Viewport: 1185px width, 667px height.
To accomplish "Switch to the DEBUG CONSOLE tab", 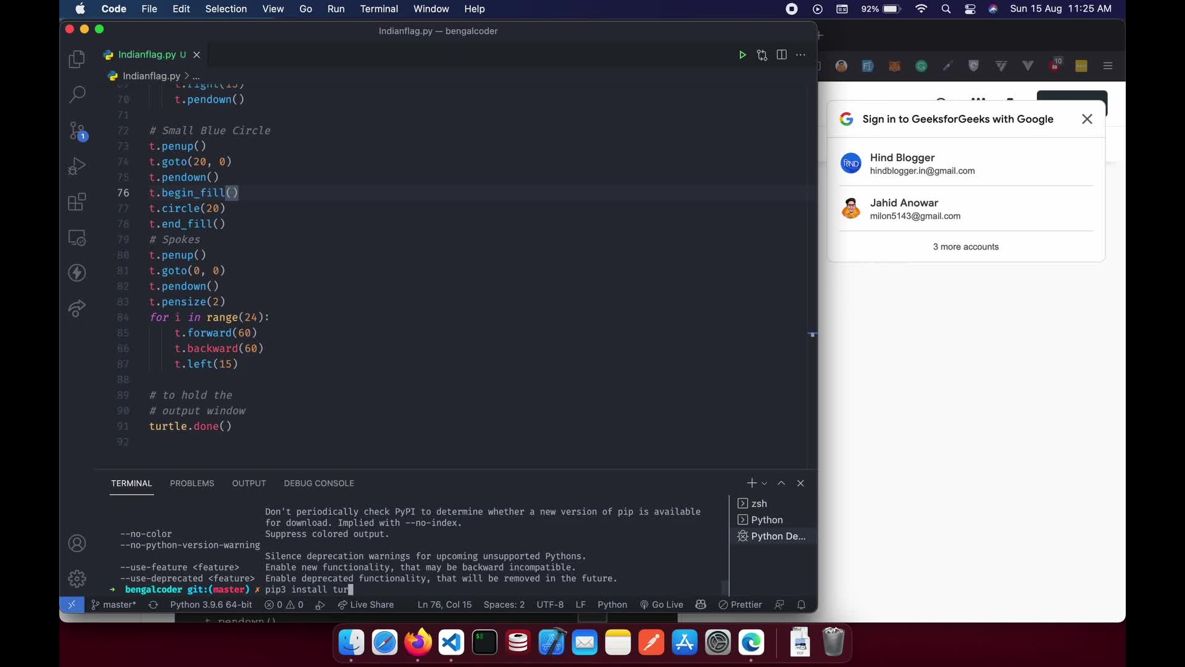I will pos(319,483).
